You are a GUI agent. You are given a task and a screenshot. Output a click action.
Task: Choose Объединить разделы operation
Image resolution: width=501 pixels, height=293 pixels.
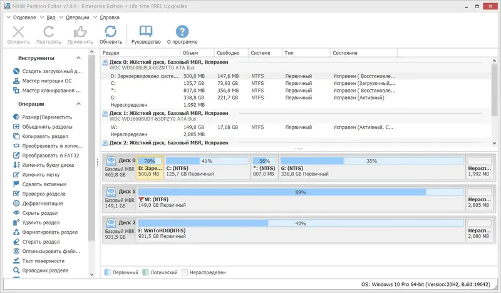(43, 127)
